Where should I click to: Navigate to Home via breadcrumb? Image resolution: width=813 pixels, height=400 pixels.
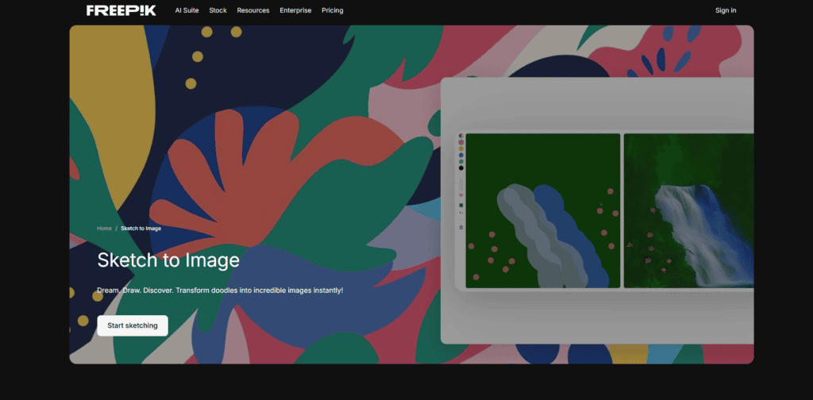(x=104, y=229)
